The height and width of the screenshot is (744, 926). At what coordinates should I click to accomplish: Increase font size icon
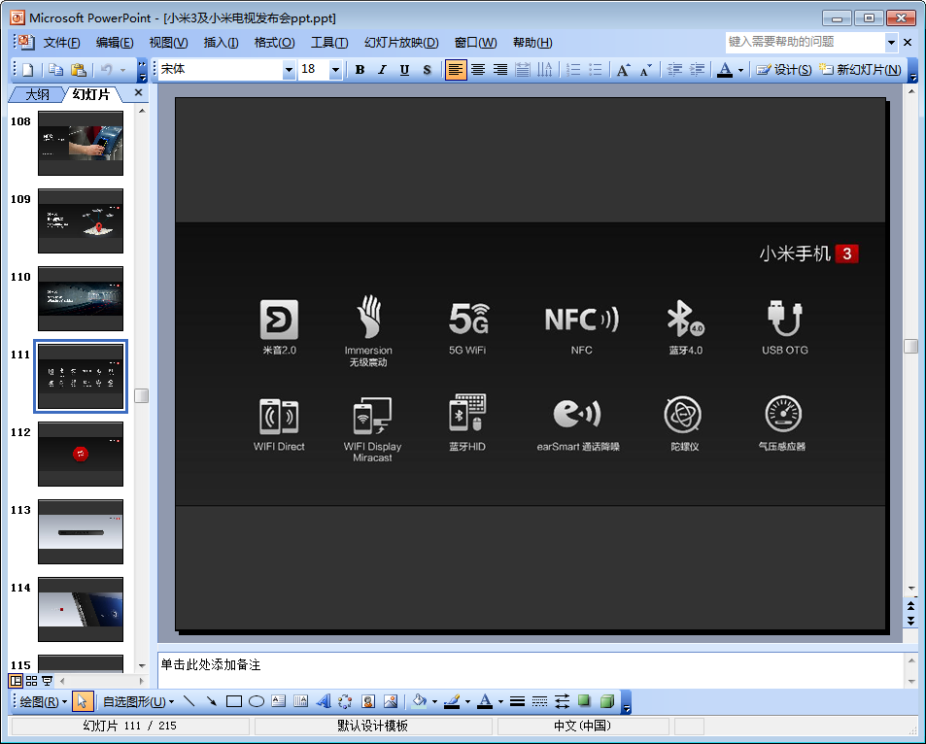(623, 70)
